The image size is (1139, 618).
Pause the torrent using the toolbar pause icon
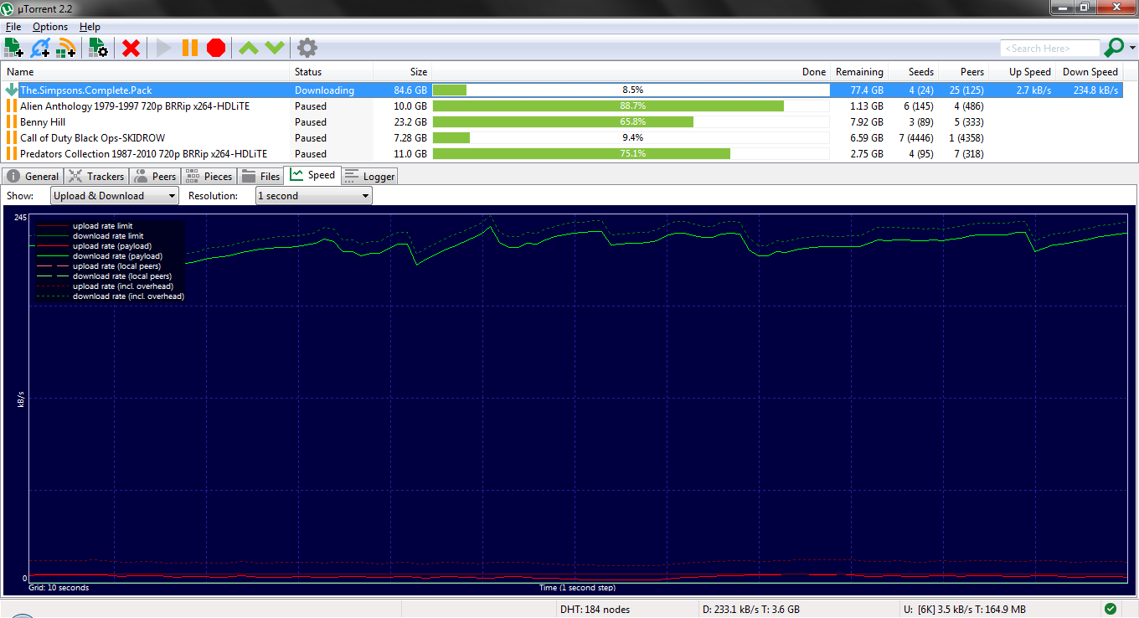[x=190, y=48]
